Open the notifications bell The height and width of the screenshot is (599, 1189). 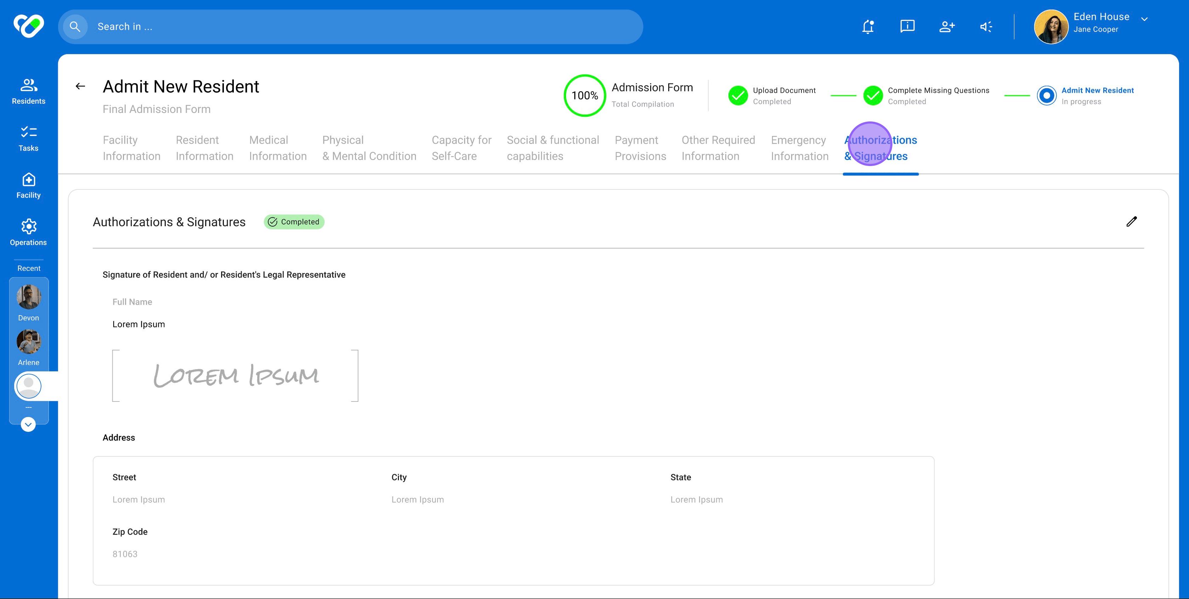[x=868, y=27]
